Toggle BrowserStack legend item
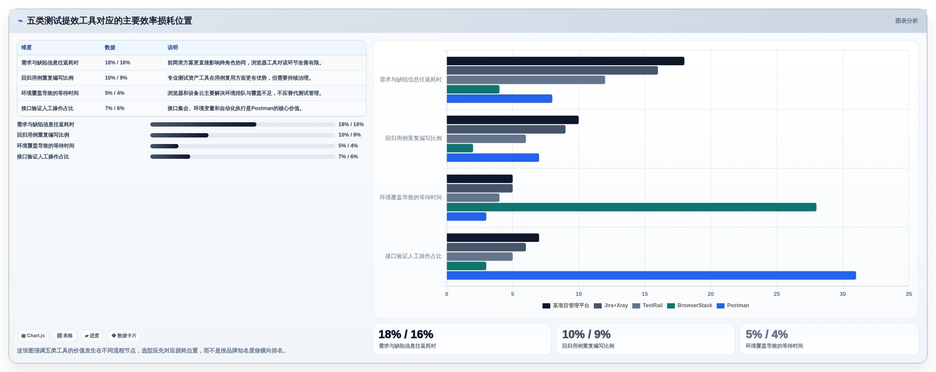The image size is (936, 372). (690, 305)
